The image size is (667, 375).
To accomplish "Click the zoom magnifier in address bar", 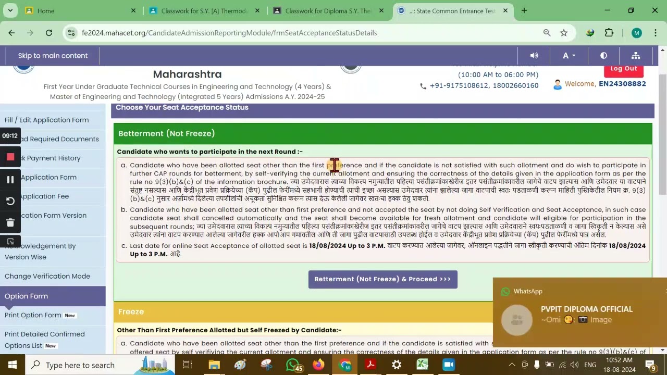I will coord(547,33).
